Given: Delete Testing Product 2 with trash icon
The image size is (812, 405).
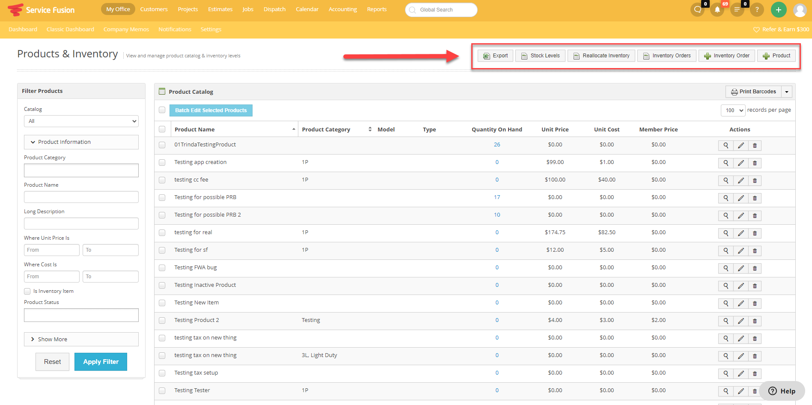Looking at the screenshot, I should (x=755, y=321).
